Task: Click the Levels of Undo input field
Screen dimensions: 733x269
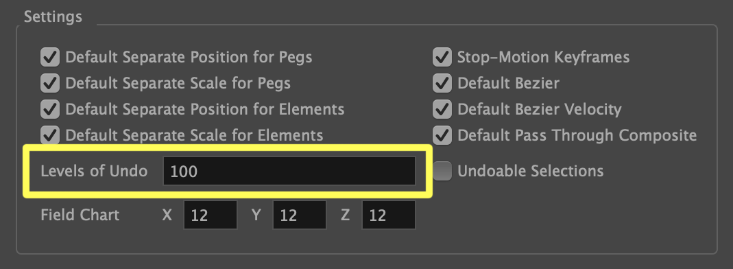Action: click(289, 172)
